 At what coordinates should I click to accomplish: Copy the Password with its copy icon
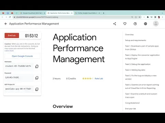click(37, 78)
